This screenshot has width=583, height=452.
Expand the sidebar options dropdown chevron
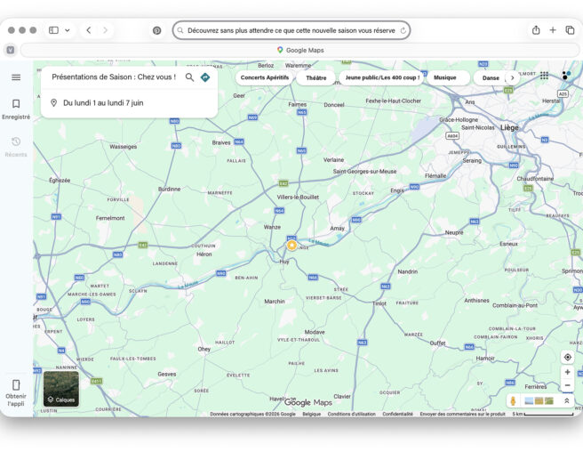pyautogui.click(x=68, y=30)
